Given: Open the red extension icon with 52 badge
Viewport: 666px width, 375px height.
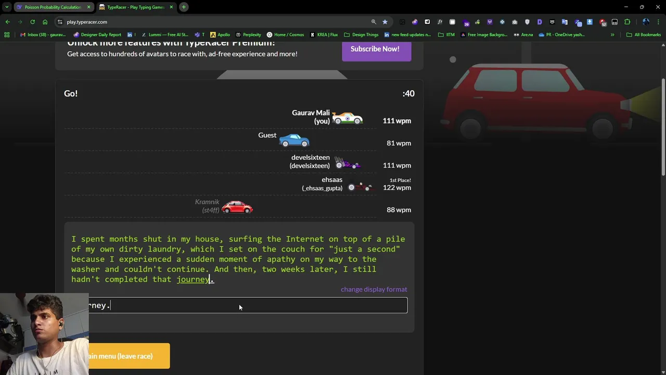Looking at the screenshot, I should (603, 22).
